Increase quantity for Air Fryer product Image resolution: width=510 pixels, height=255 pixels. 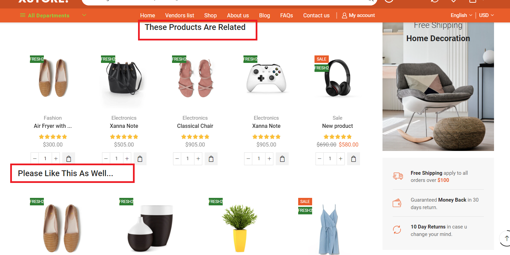coord(56,159)
